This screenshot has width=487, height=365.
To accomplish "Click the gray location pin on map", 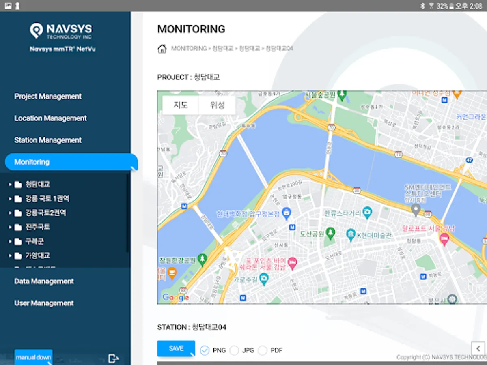I will pyautogui.click(x=415, y=210).
